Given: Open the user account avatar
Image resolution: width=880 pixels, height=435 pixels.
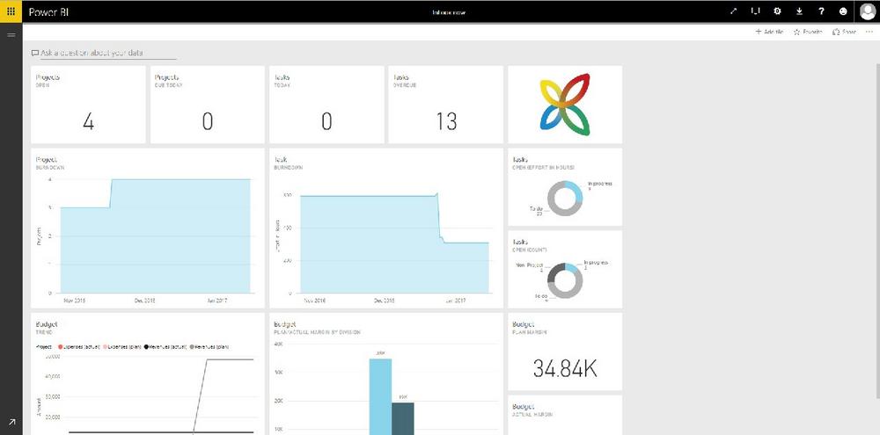Looking at the screenshot, I should click(x=868, y=11).
